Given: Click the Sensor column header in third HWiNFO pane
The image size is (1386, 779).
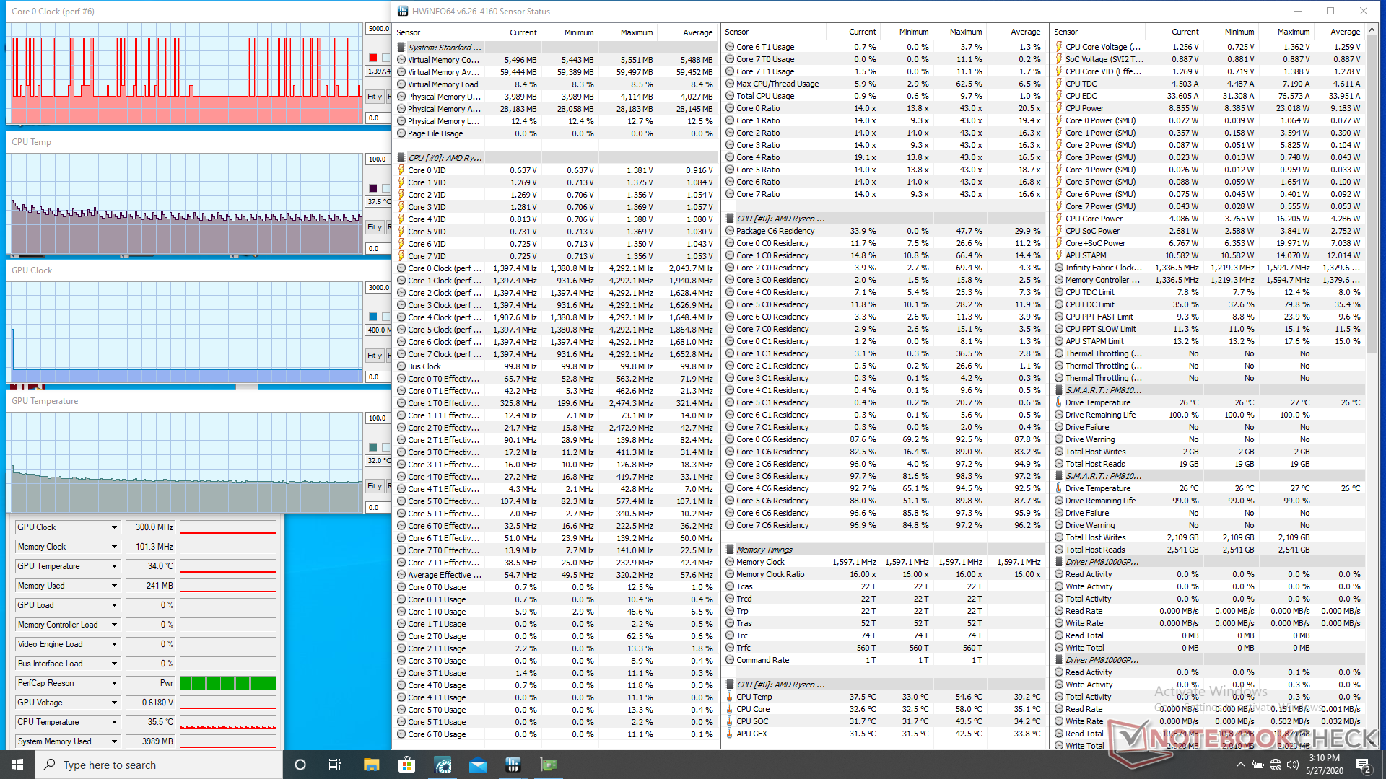Looking at the screenshot, I should click(1099, 32).
